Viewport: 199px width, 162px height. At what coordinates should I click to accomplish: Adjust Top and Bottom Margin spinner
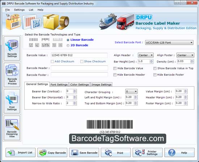(136, 103)
